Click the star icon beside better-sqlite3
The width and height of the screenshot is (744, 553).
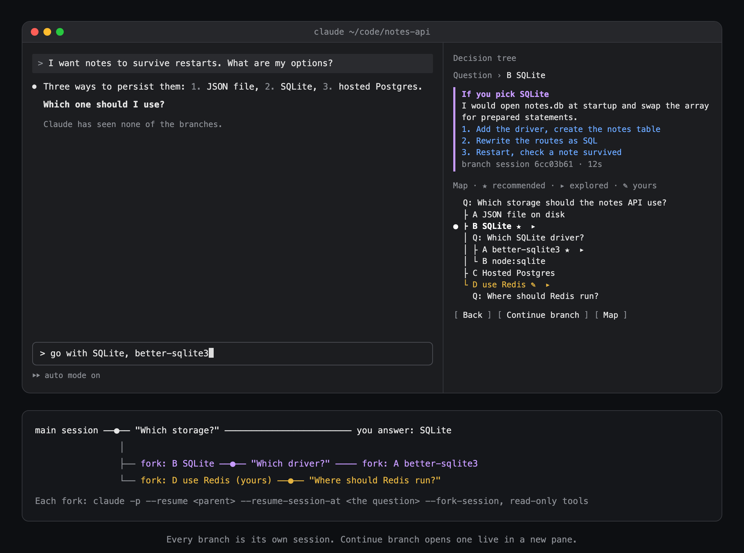567,250
